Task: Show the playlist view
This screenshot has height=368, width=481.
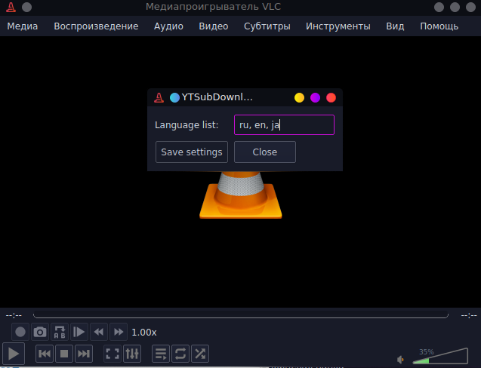Action: click(161, 354)
